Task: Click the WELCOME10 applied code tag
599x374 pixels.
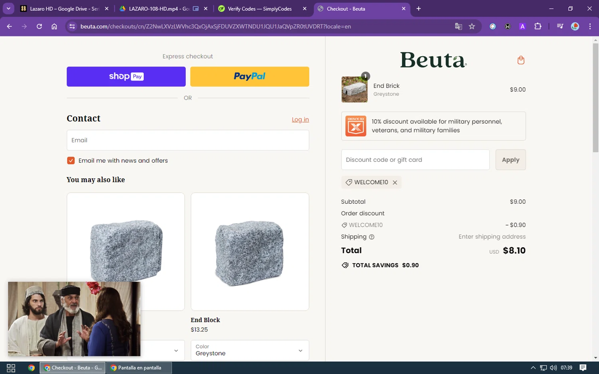Action: click(371, 182)
